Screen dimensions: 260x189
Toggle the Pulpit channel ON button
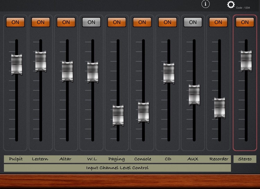[x=15, y=22]
